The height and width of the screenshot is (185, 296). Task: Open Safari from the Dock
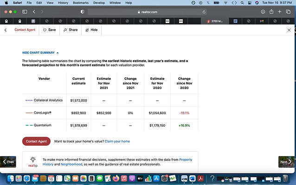[x=27, y=178]
